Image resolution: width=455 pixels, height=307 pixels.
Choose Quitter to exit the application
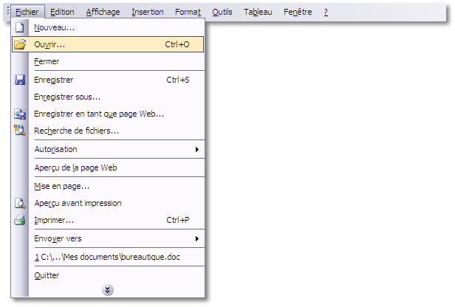tap(108, 275)
